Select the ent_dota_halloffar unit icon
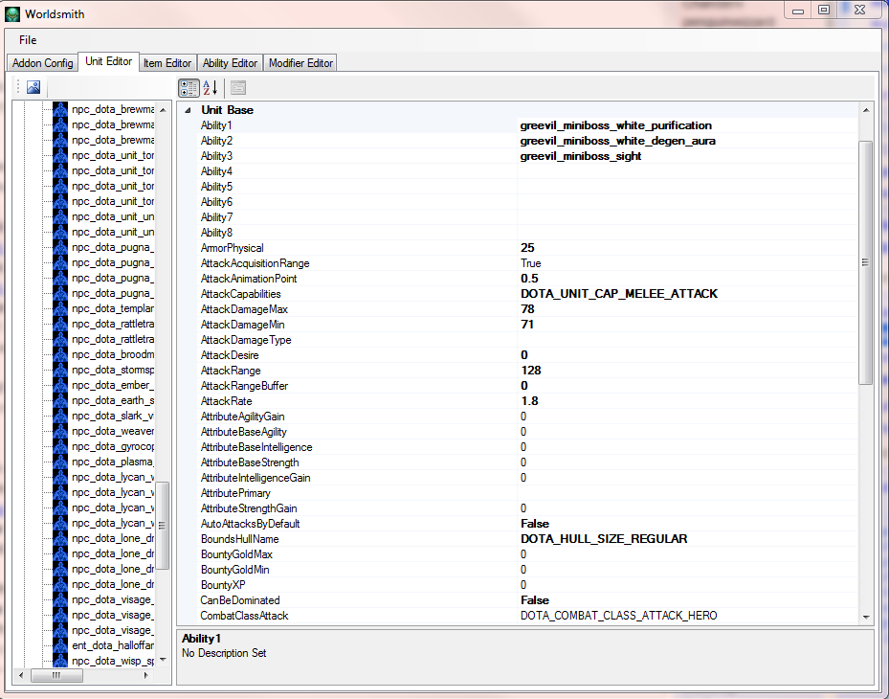Viewport: 889px width, 699px height. (x=60, y=645)
